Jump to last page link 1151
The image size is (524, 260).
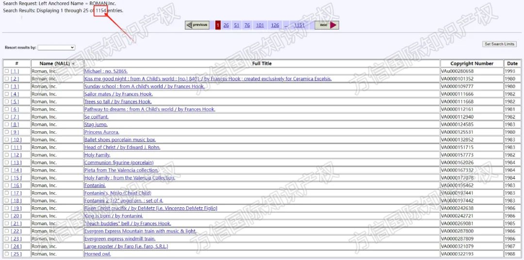[299, 25]
